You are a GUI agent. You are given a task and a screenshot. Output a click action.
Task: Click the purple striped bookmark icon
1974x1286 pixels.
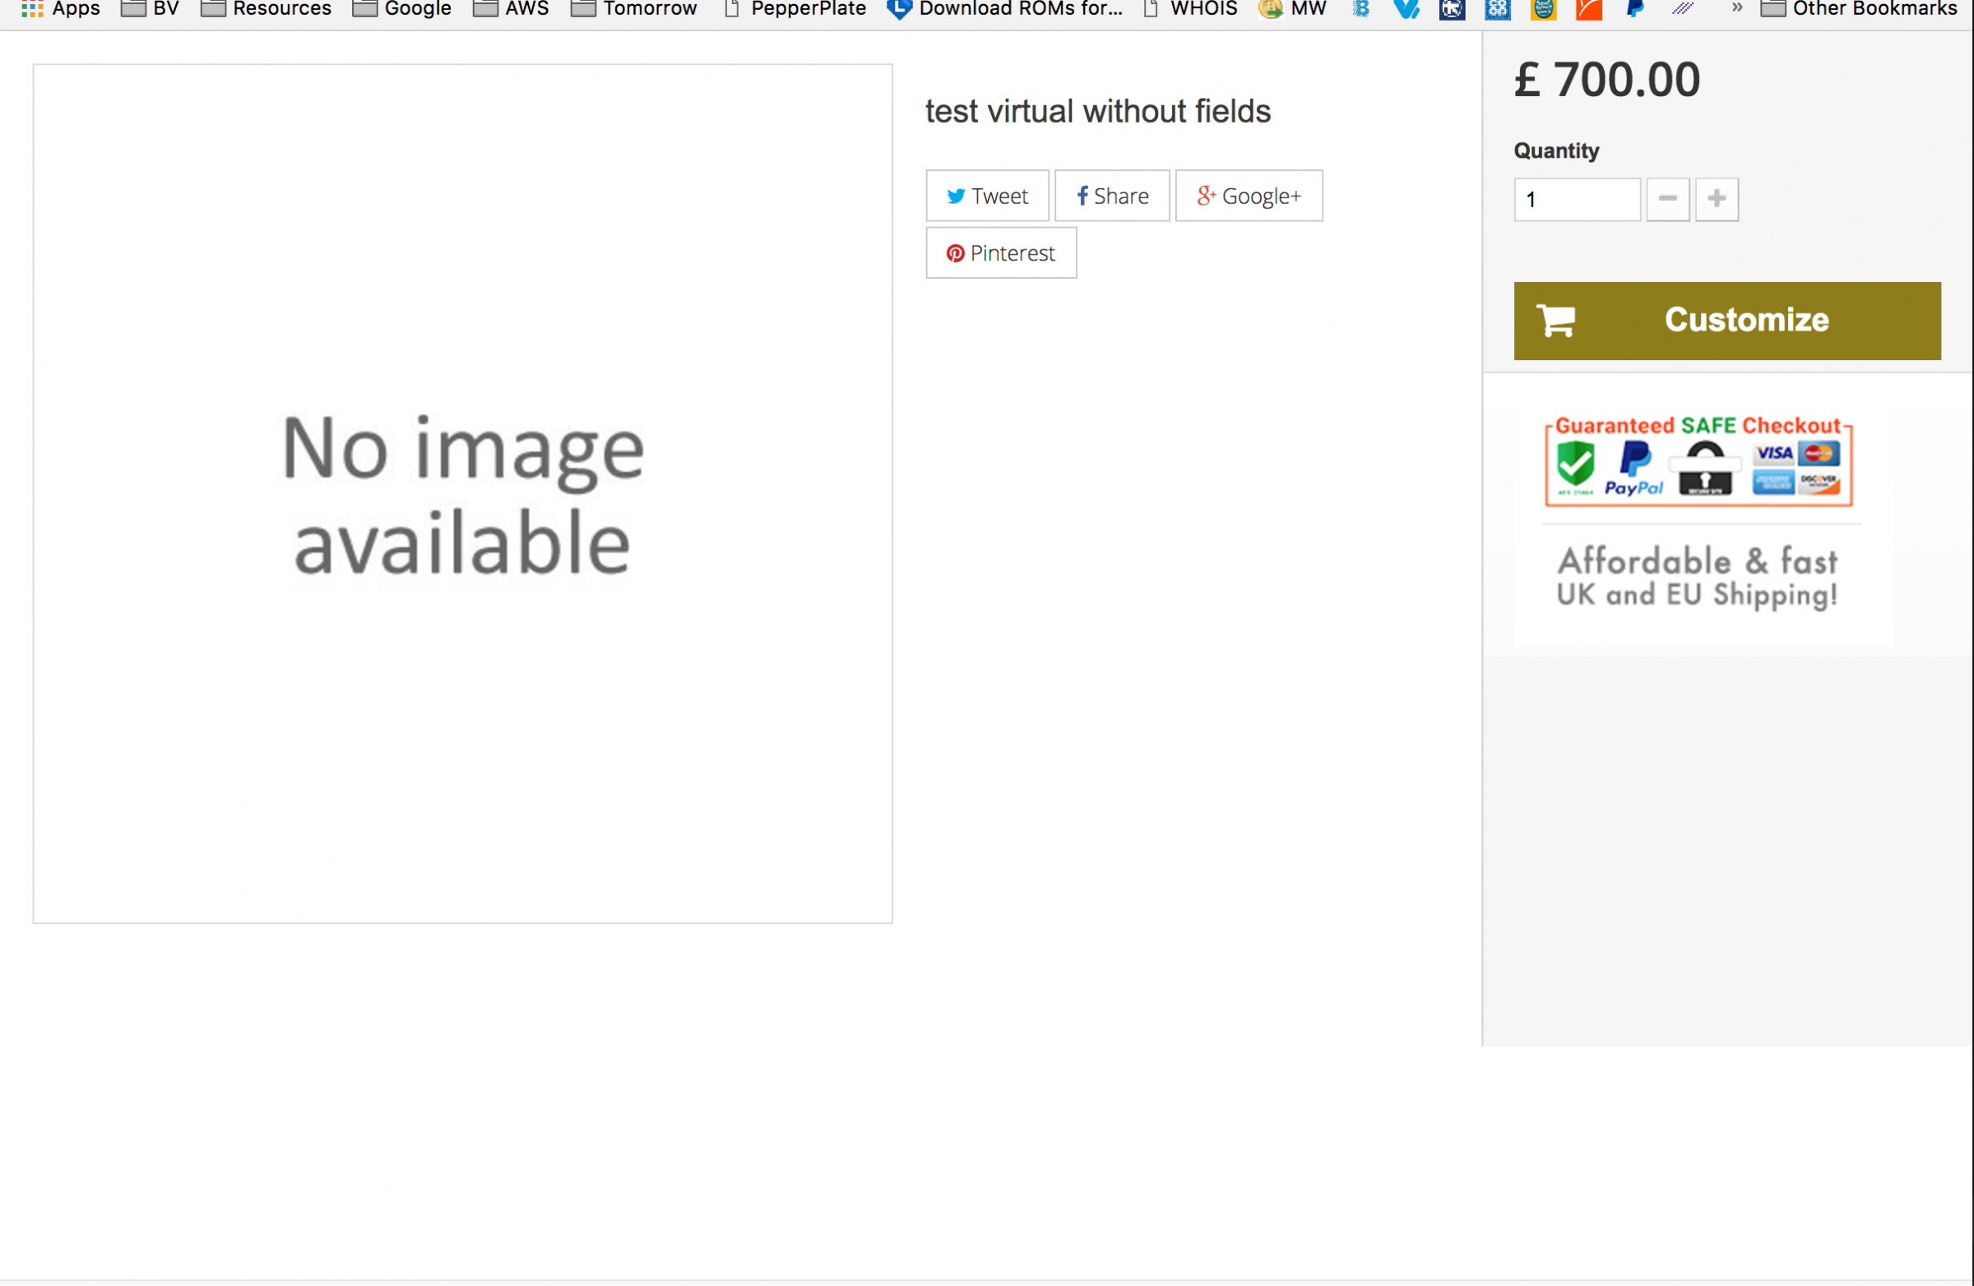tap(1682, 9)
